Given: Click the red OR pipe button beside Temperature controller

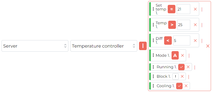Looking at the screenshot, I should 143,46.
